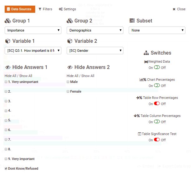Switch to the Filters tab
The image size is (191, 175).
(x=45, y=9)
